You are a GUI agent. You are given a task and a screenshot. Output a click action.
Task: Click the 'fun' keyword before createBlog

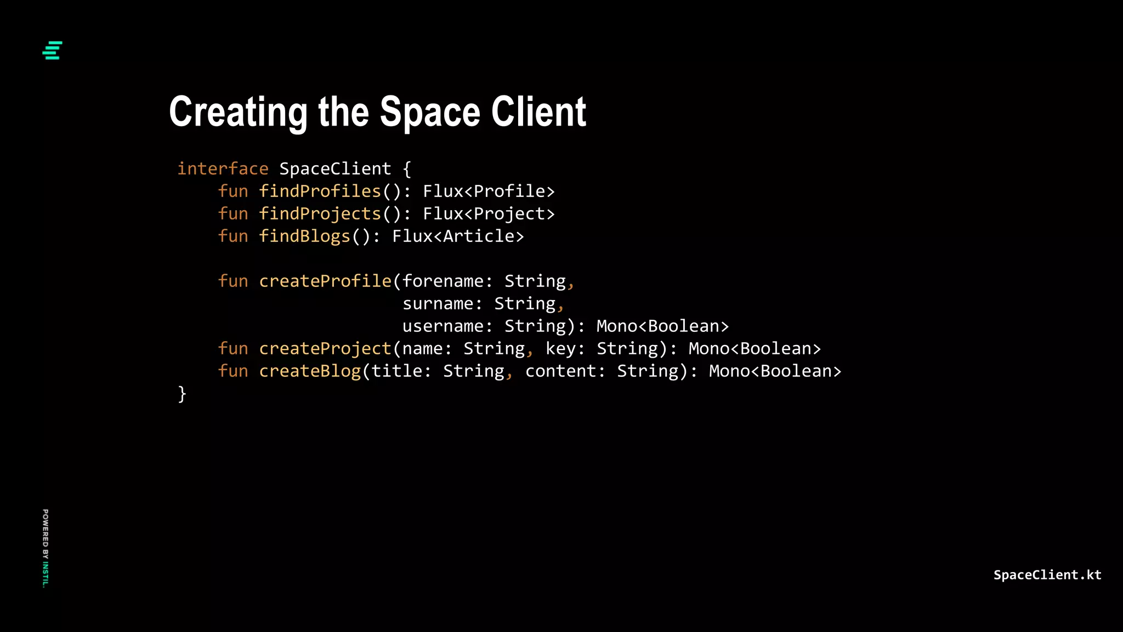[233, 371]
